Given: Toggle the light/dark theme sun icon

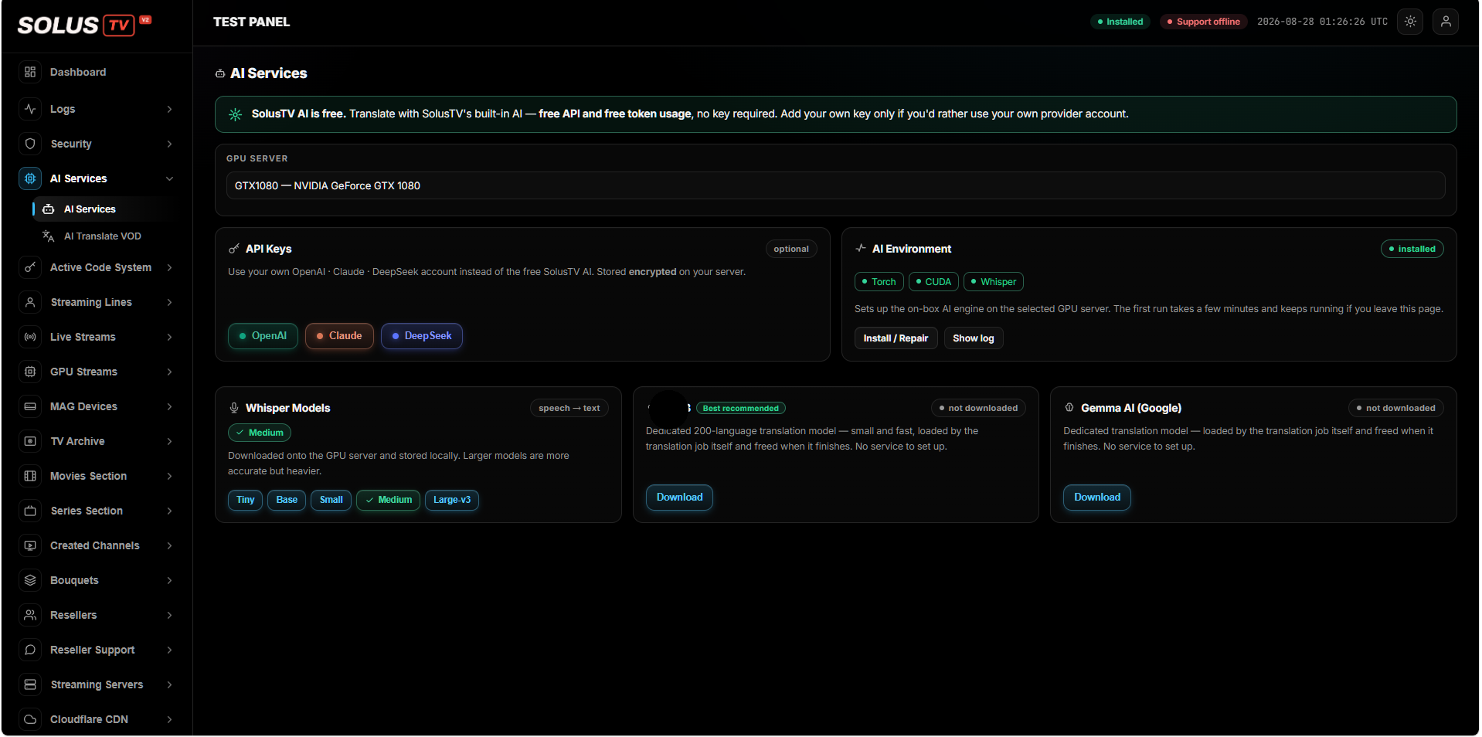Looking at the screenshot, I should (x=1410, y=22).
